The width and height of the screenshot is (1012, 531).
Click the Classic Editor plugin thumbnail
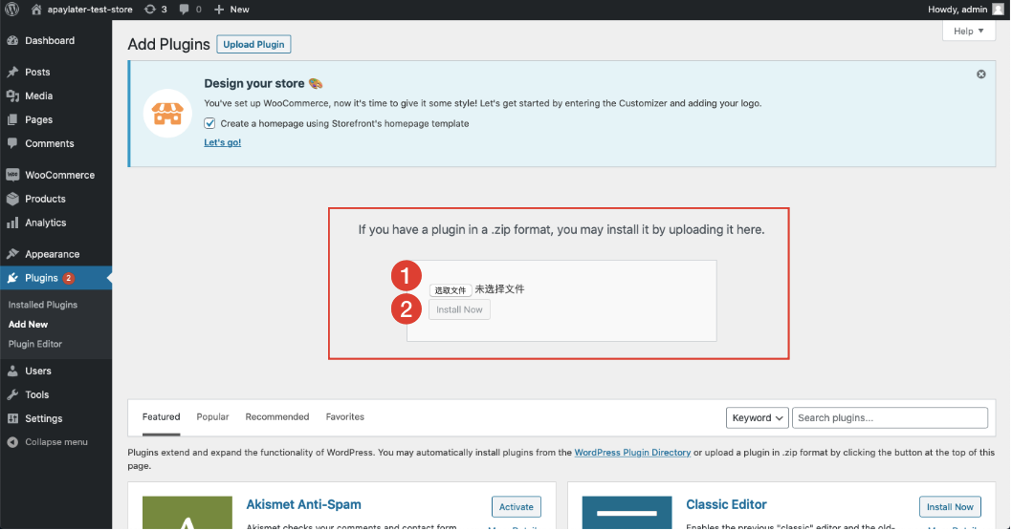coord(627,513)
